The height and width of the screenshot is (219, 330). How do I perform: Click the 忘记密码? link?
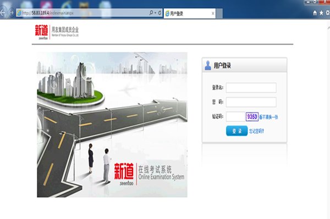(x=256, y=131)
